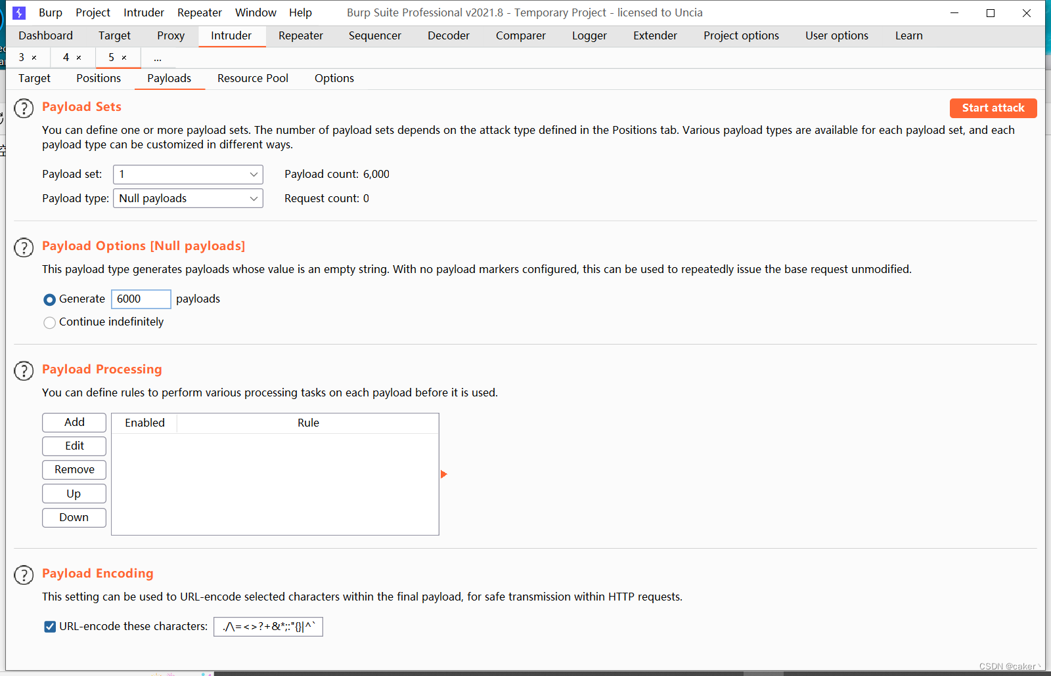Select Continue indefinitely radio button

pos(49,322)
